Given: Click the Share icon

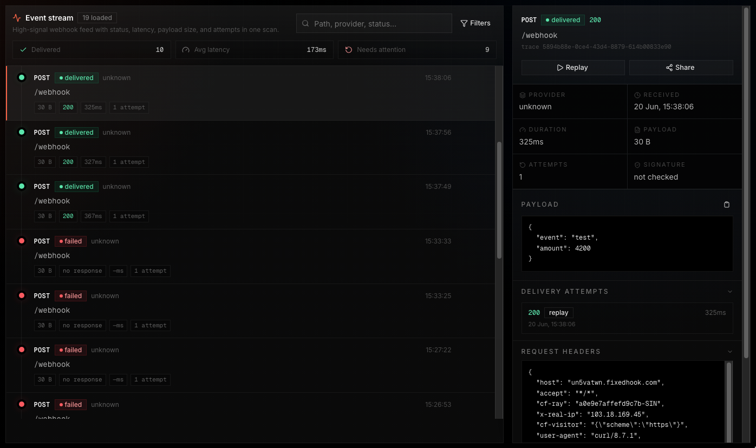Looking at the screenshot, I should pyautogui.click(x=669, y=68).
